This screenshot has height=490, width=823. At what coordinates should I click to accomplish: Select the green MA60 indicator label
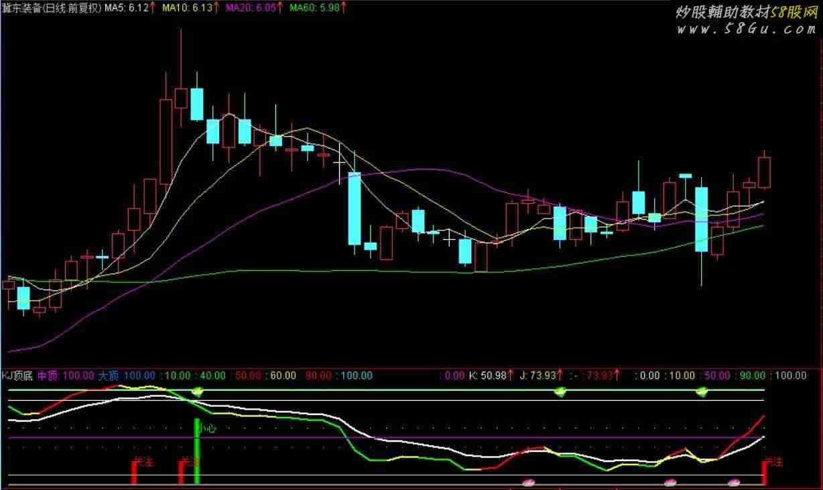point(315,8)
